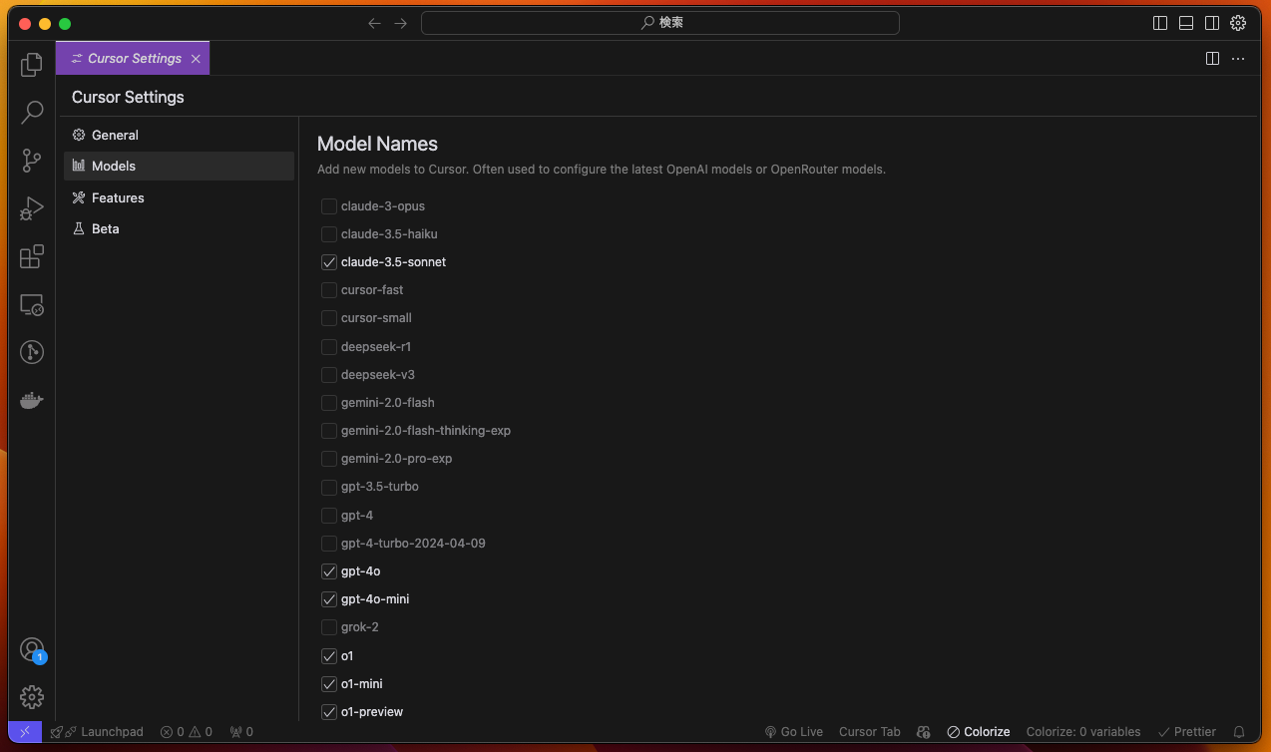The width and height of the screenshot is (1271, 752).
Task: Open the Beta settings section
Action: click(x=179, y=228)
